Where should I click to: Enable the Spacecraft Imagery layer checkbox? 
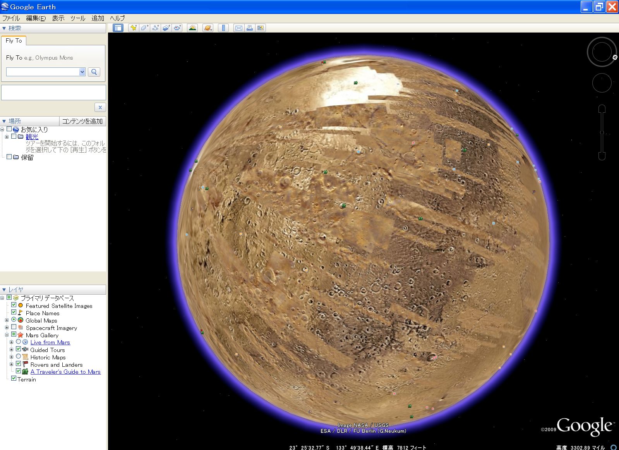(14, 327)
